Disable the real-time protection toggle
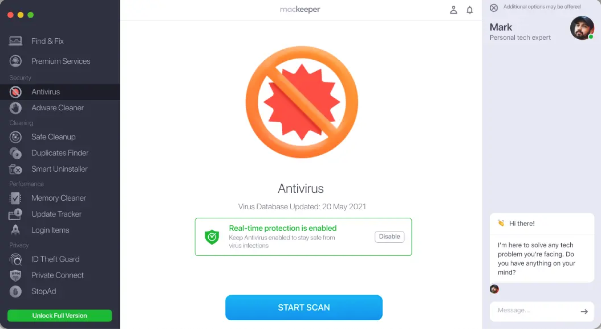Image resolution: width=601 pixels, height=329 pixels. click(389, 236)
